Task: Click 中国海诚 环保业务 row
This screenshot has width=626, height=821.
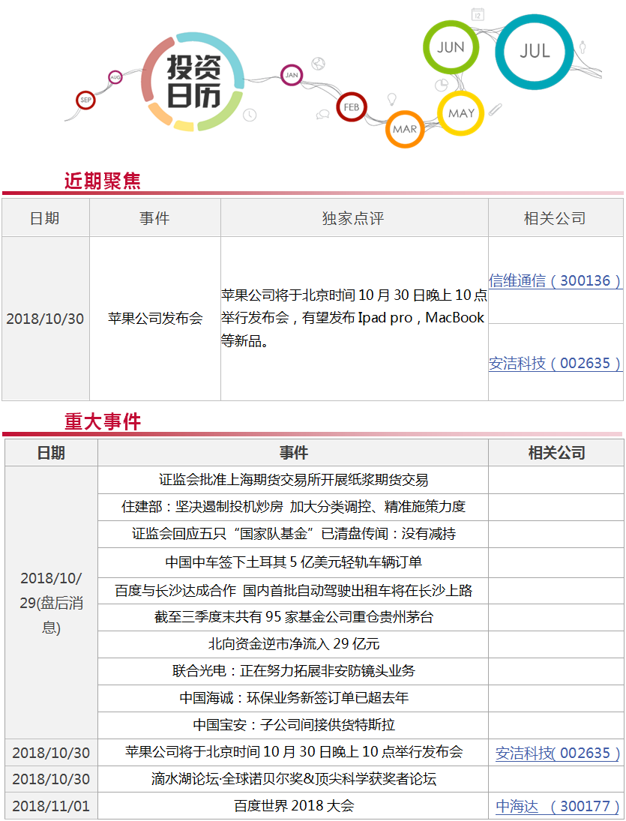Action: point(293,698)
